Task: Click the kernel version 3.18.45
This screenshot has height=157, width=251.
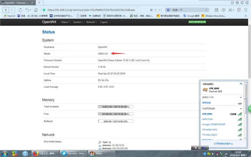Action: (102, 67)
